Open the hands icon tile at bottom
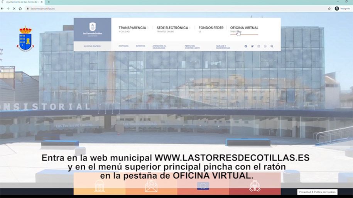Viewport: 353px width, 198px height. pos(255,186)
